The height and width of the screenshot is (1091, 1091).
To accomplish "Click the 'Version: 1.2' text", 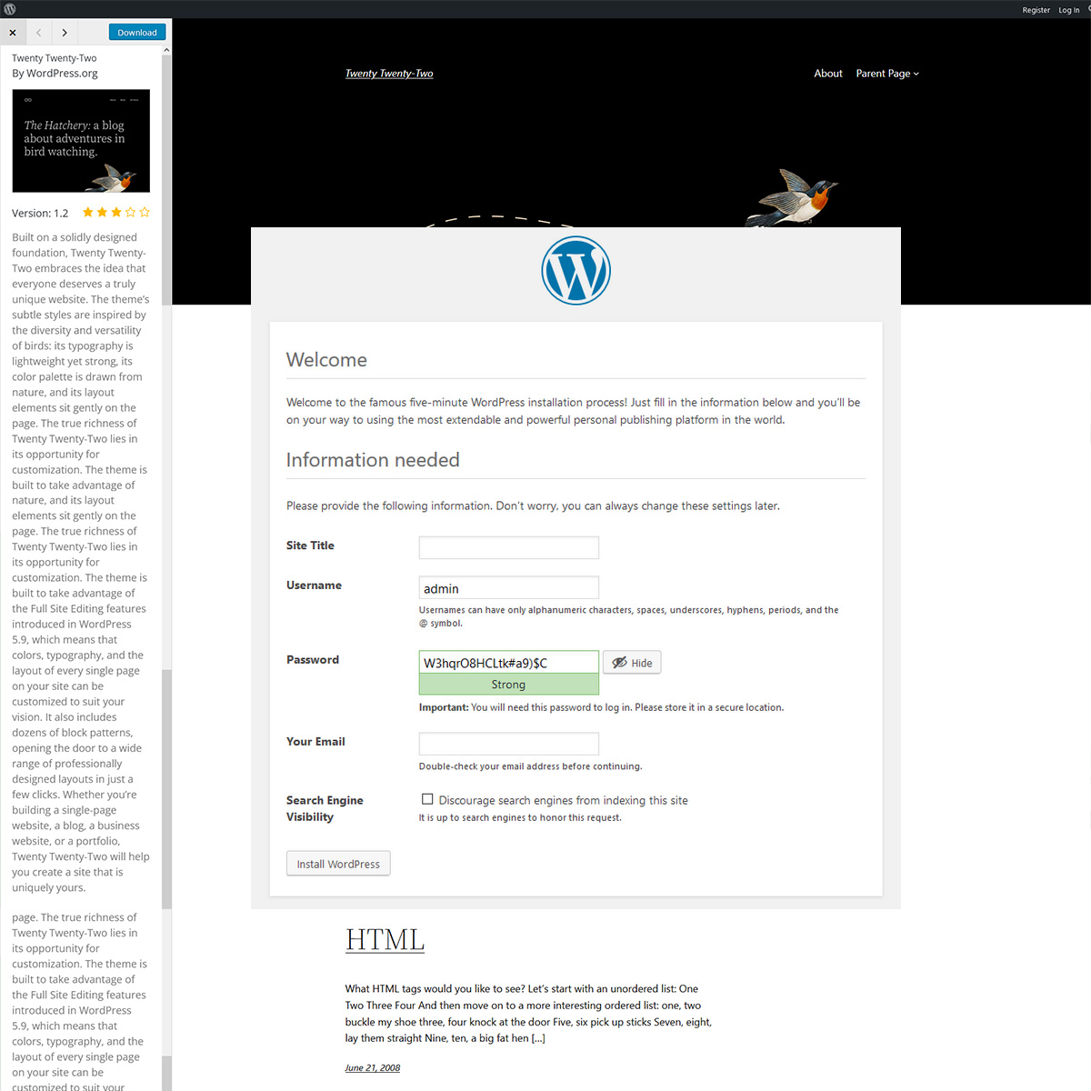I will 40,214.
